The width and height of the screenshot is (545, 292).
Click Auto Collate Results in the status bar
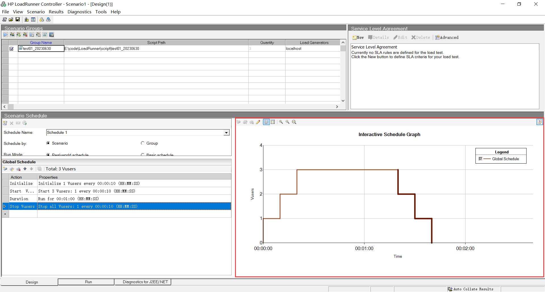(x=471, y=289)
